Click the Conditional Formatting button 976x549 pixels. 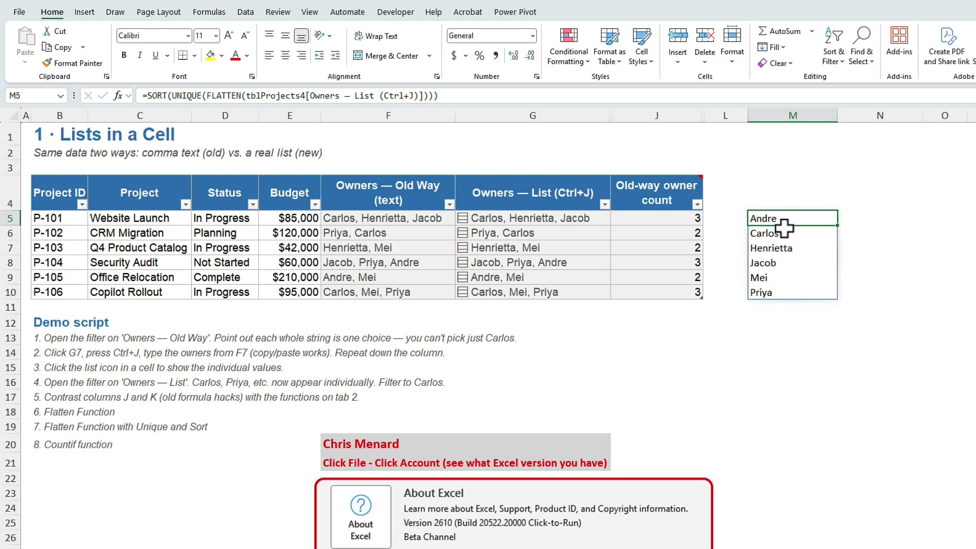[568, 46]
